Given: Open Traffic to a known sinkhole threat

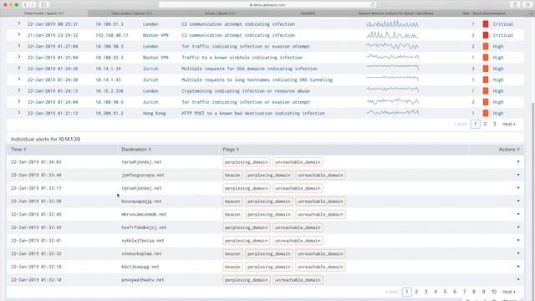Looking at the screenshot, I should point(242,58).
